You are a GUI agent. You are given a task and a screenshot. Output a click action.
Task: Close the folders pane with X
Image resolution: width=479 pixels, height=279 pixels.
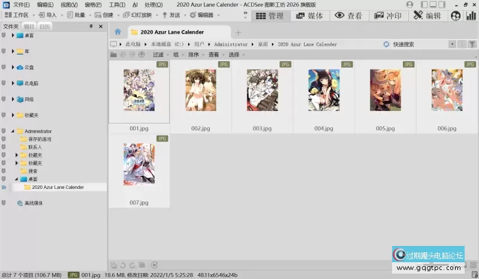[101, 26]
